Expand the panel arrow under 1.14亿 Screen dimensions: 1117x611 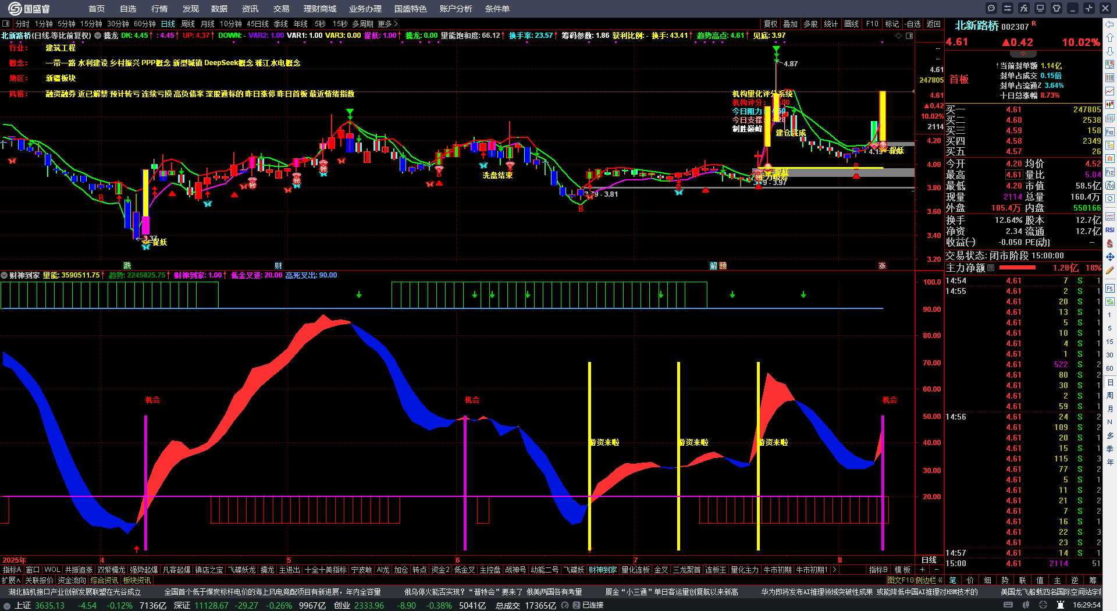click(1023, 53)
